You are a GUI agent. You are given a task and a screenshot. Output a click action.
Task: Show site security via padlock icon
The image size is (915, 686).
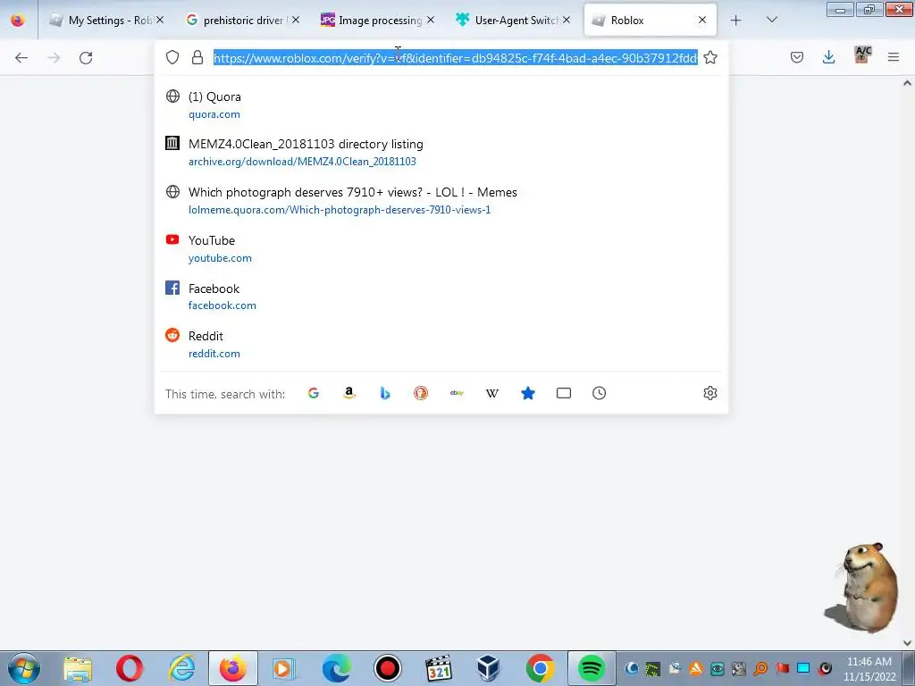click(x=197, y=57)
